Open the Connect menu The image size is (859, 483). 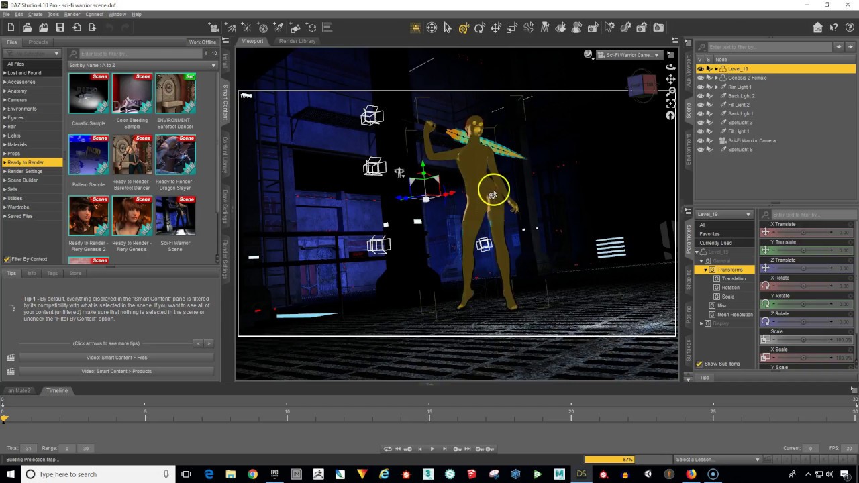95,14
